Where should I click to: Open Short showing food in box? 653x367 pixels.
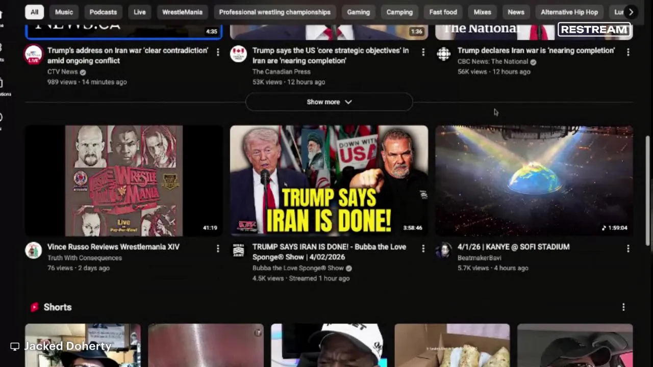pyautogui.click(x=452, y=345)
